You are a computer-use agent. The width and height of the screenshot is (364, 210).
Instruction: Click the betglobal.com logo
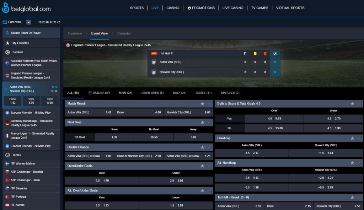click(x=26, y=8)
